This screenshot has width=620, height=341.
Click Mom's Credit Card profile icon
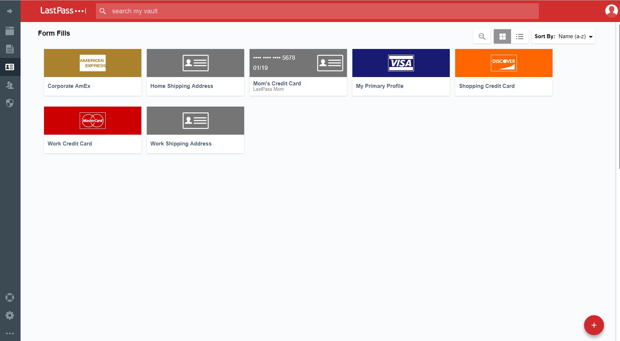click(x=330, y=63)
